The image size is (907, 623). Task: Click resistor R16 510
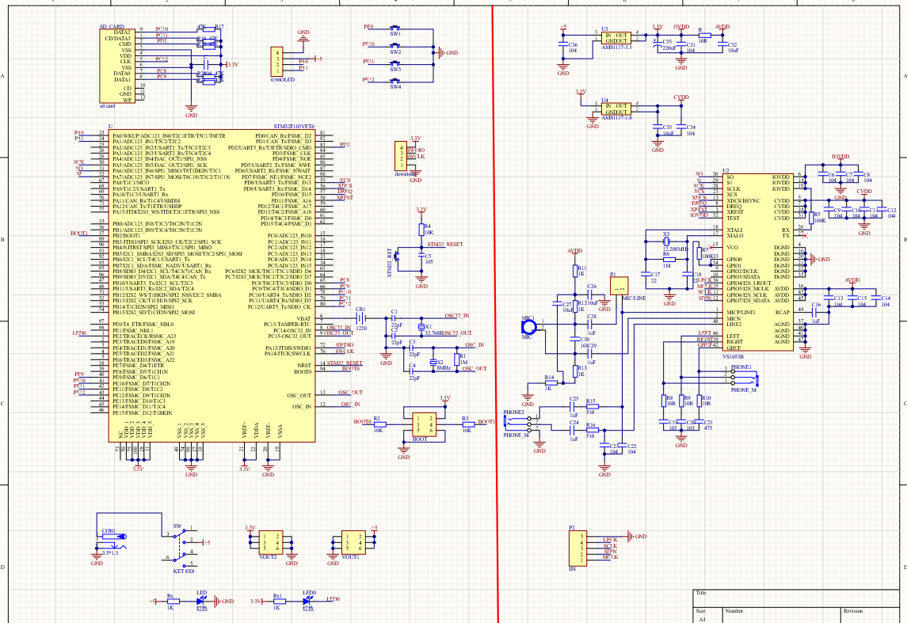click(592, 430)
